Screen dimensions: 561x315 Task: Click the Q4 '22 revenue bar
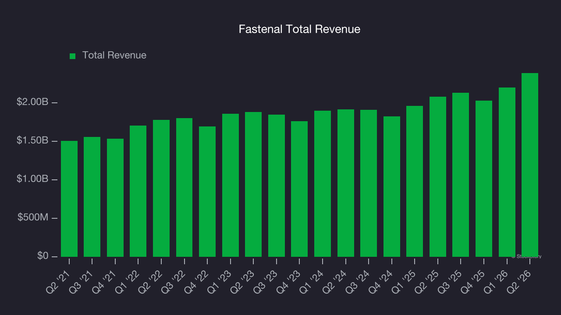(x=207, y=192)
